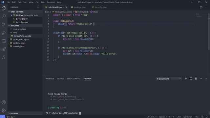Open the Help menu

click(x=59, y=2)
